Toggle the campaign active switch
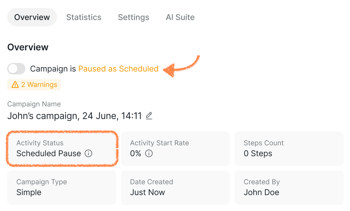Image resolution: width=350 pixels, height=211 pixels. click(x=17, y=69)
